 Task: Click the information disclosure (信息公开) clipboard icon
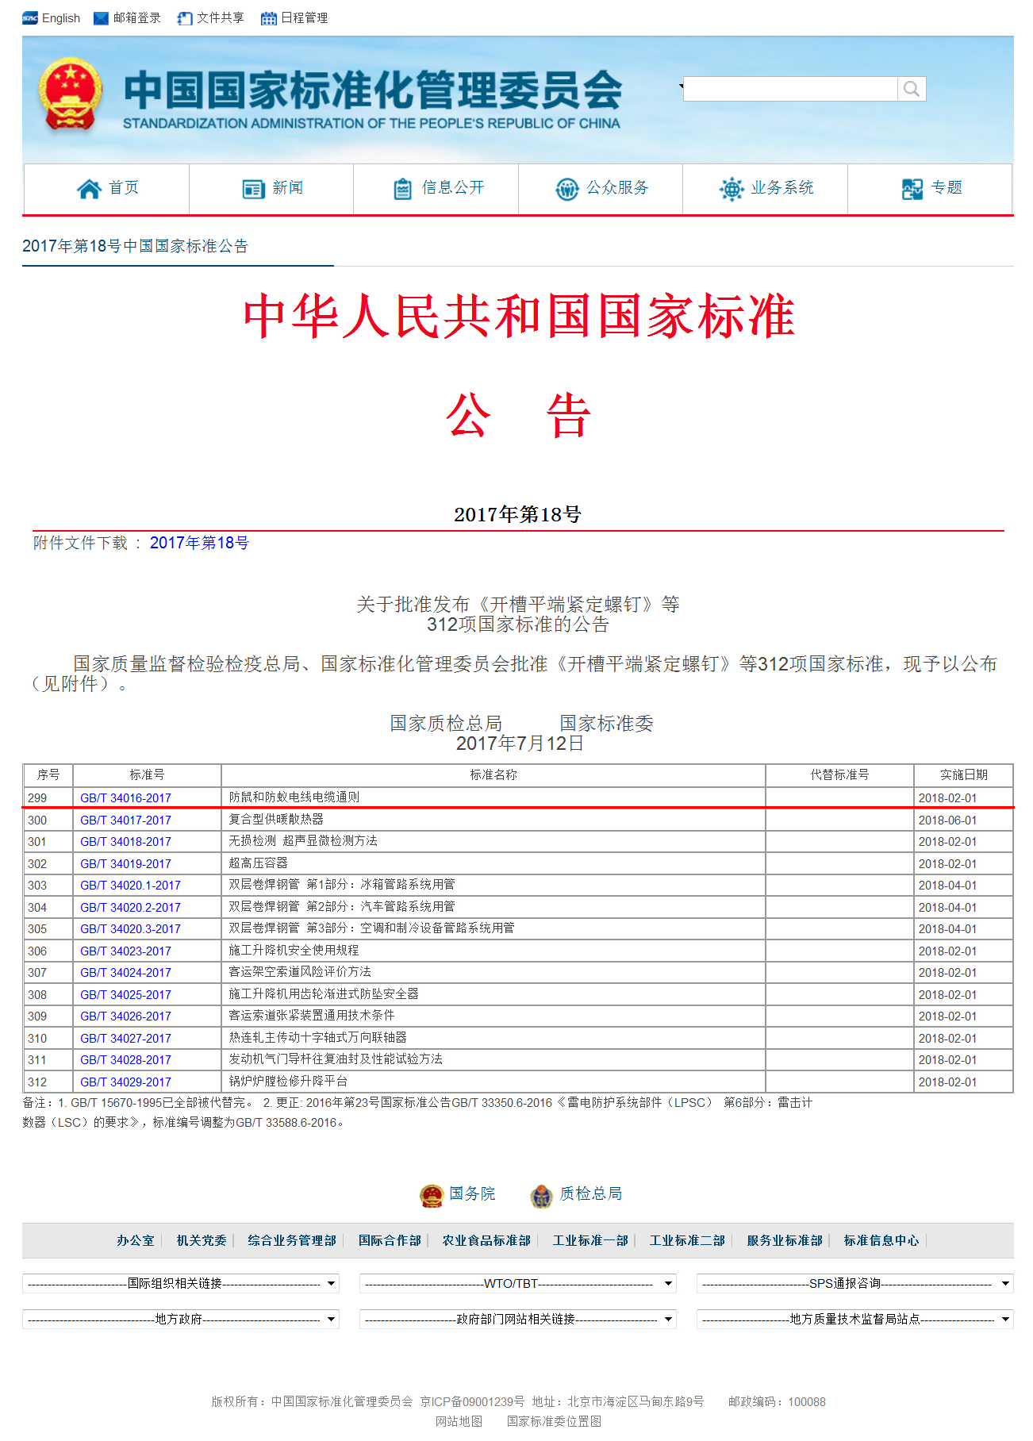tap(402, 189)
